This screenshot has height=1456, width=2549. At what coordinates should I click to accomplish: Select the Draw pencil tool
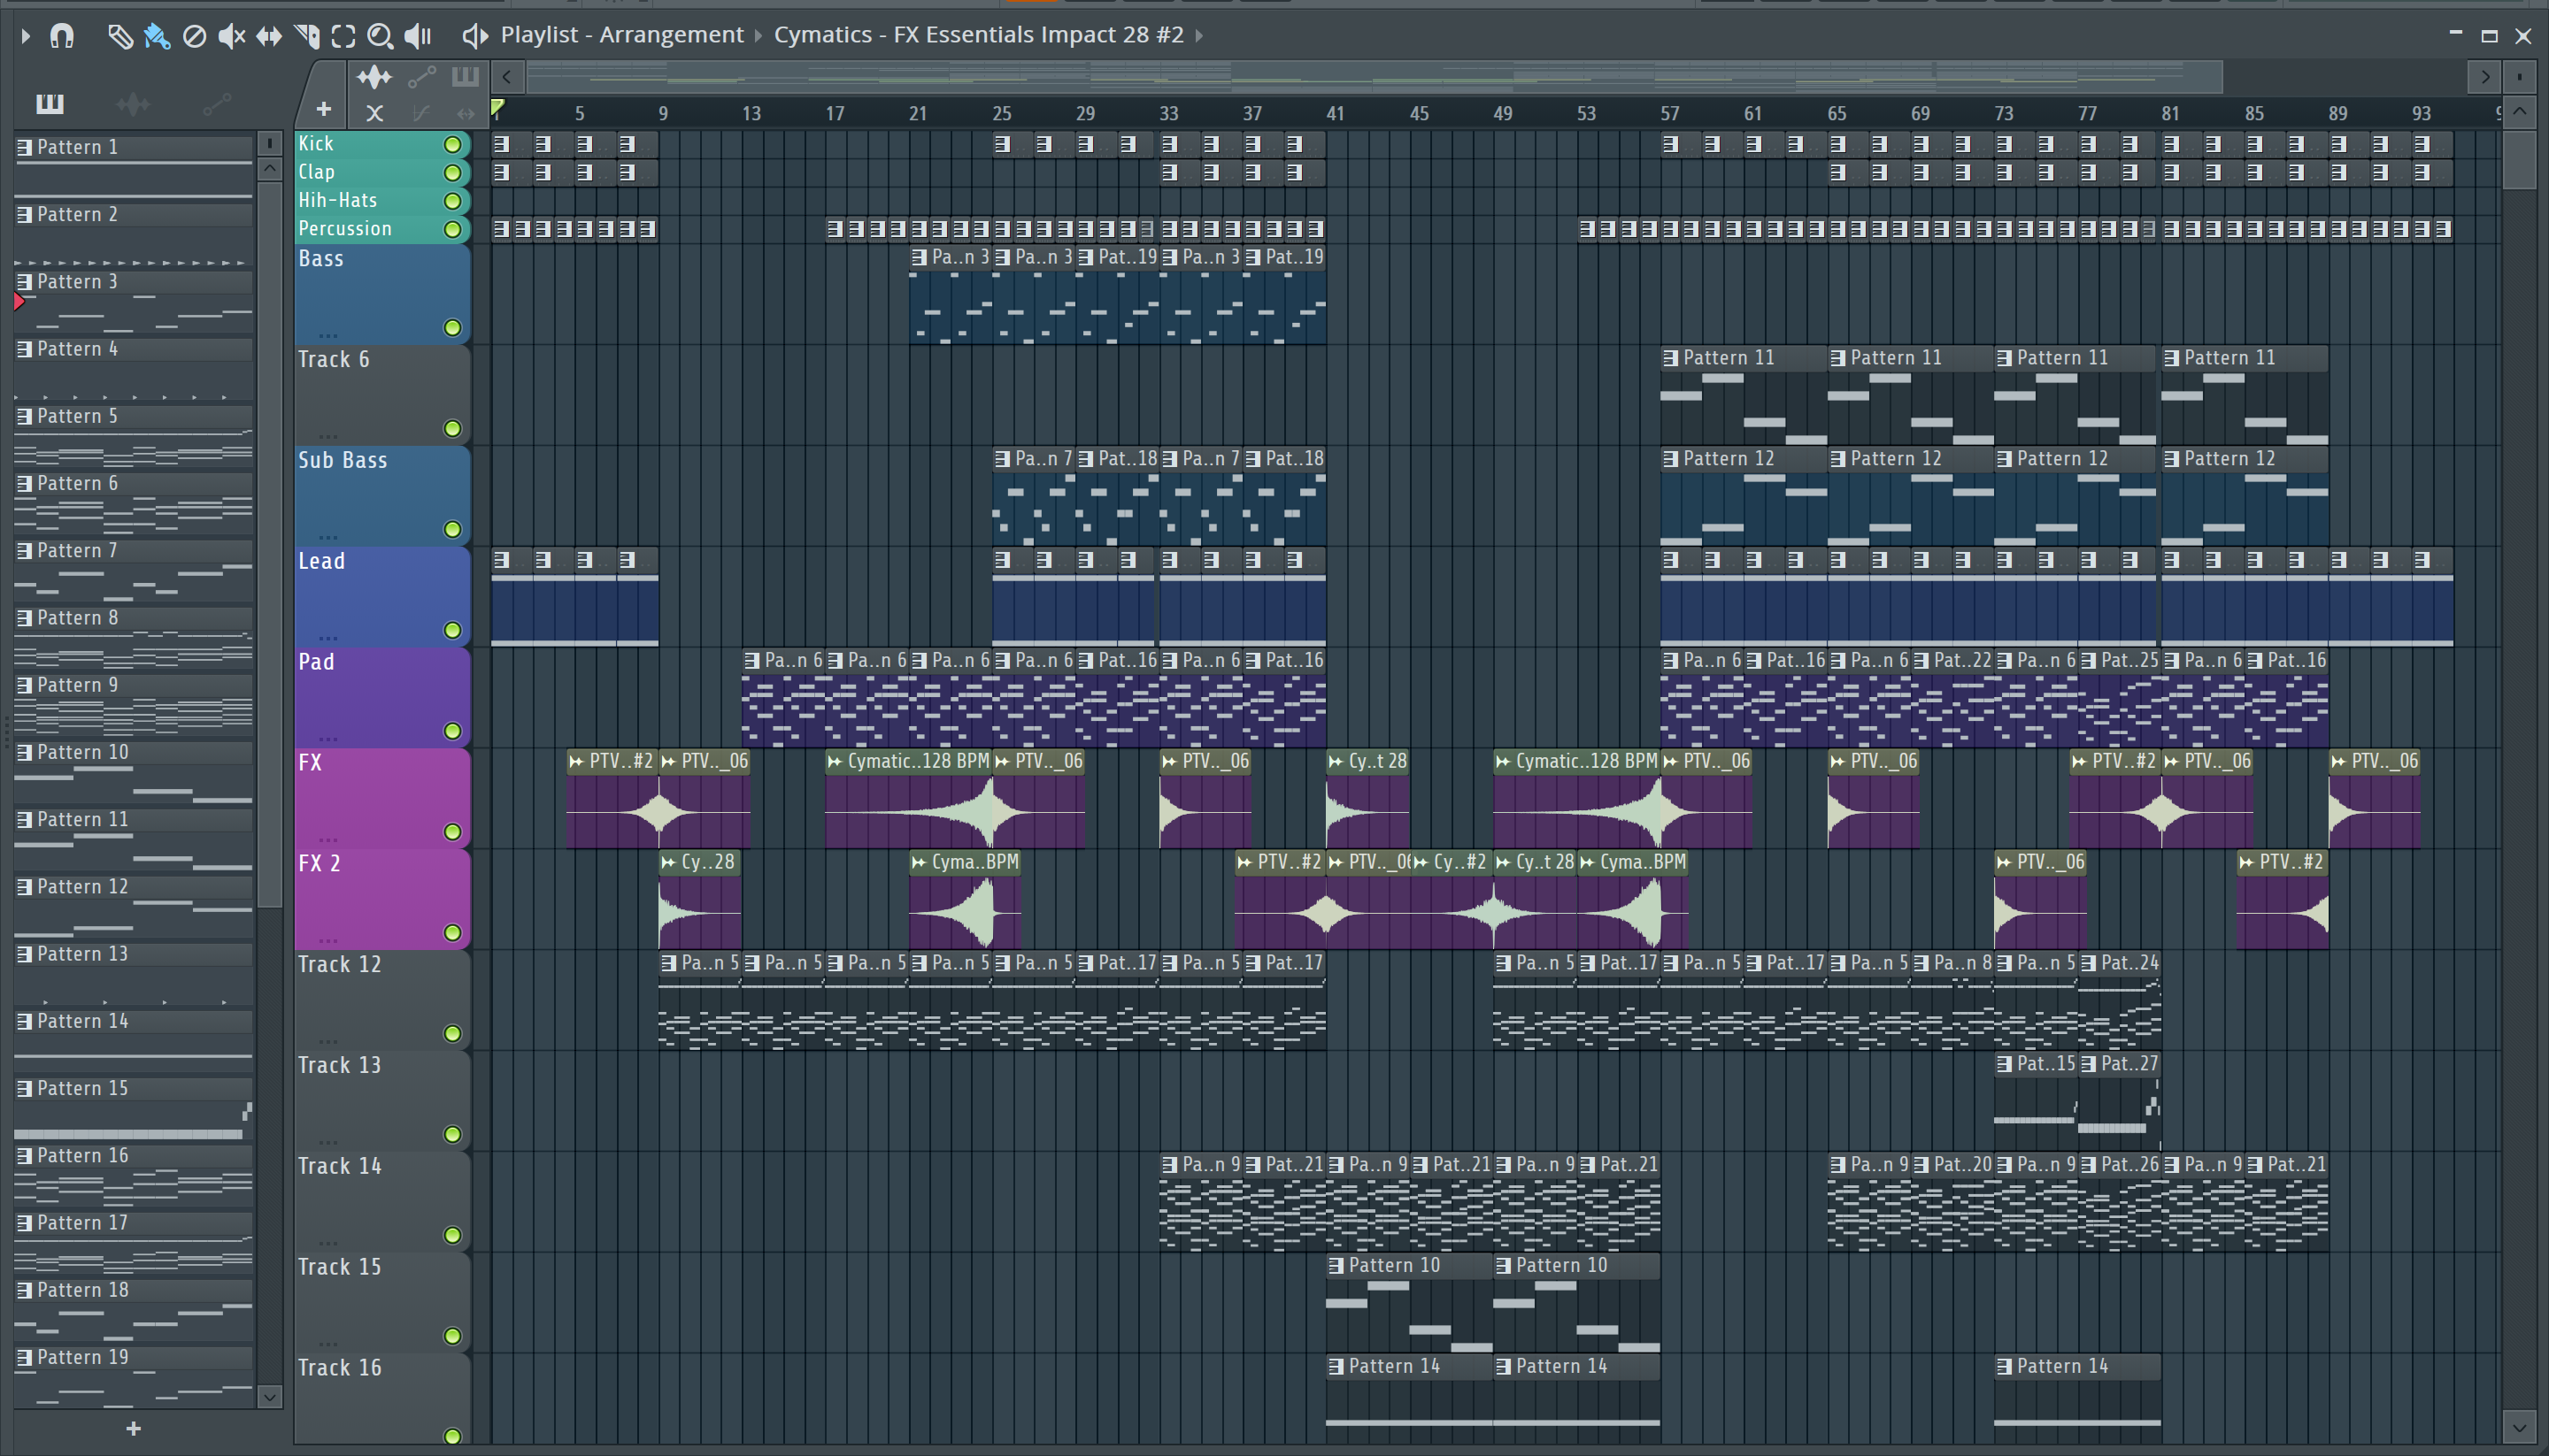(119, 37)
